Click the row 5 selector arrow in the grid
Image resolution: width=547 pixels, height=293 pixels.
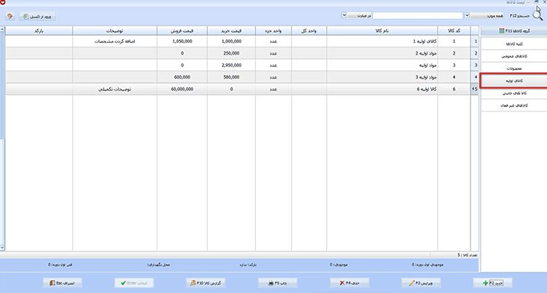(475, 90)
